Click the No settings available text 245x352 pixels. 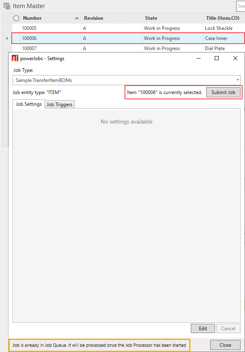127,122
